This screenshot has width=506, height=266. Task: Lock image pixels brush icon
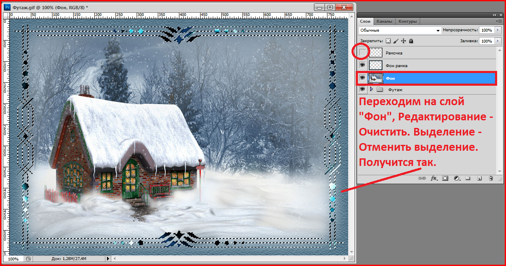coord(396,41)
